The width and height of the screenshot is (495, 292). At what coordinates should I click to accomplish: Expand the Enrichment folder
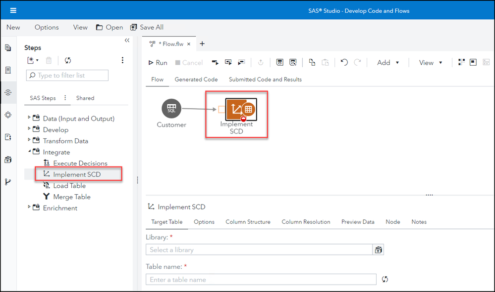point(29,207)
